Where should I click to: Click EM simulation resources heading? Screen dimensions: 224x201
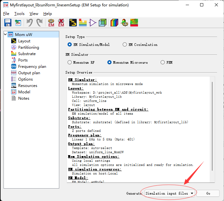[95, 169]
